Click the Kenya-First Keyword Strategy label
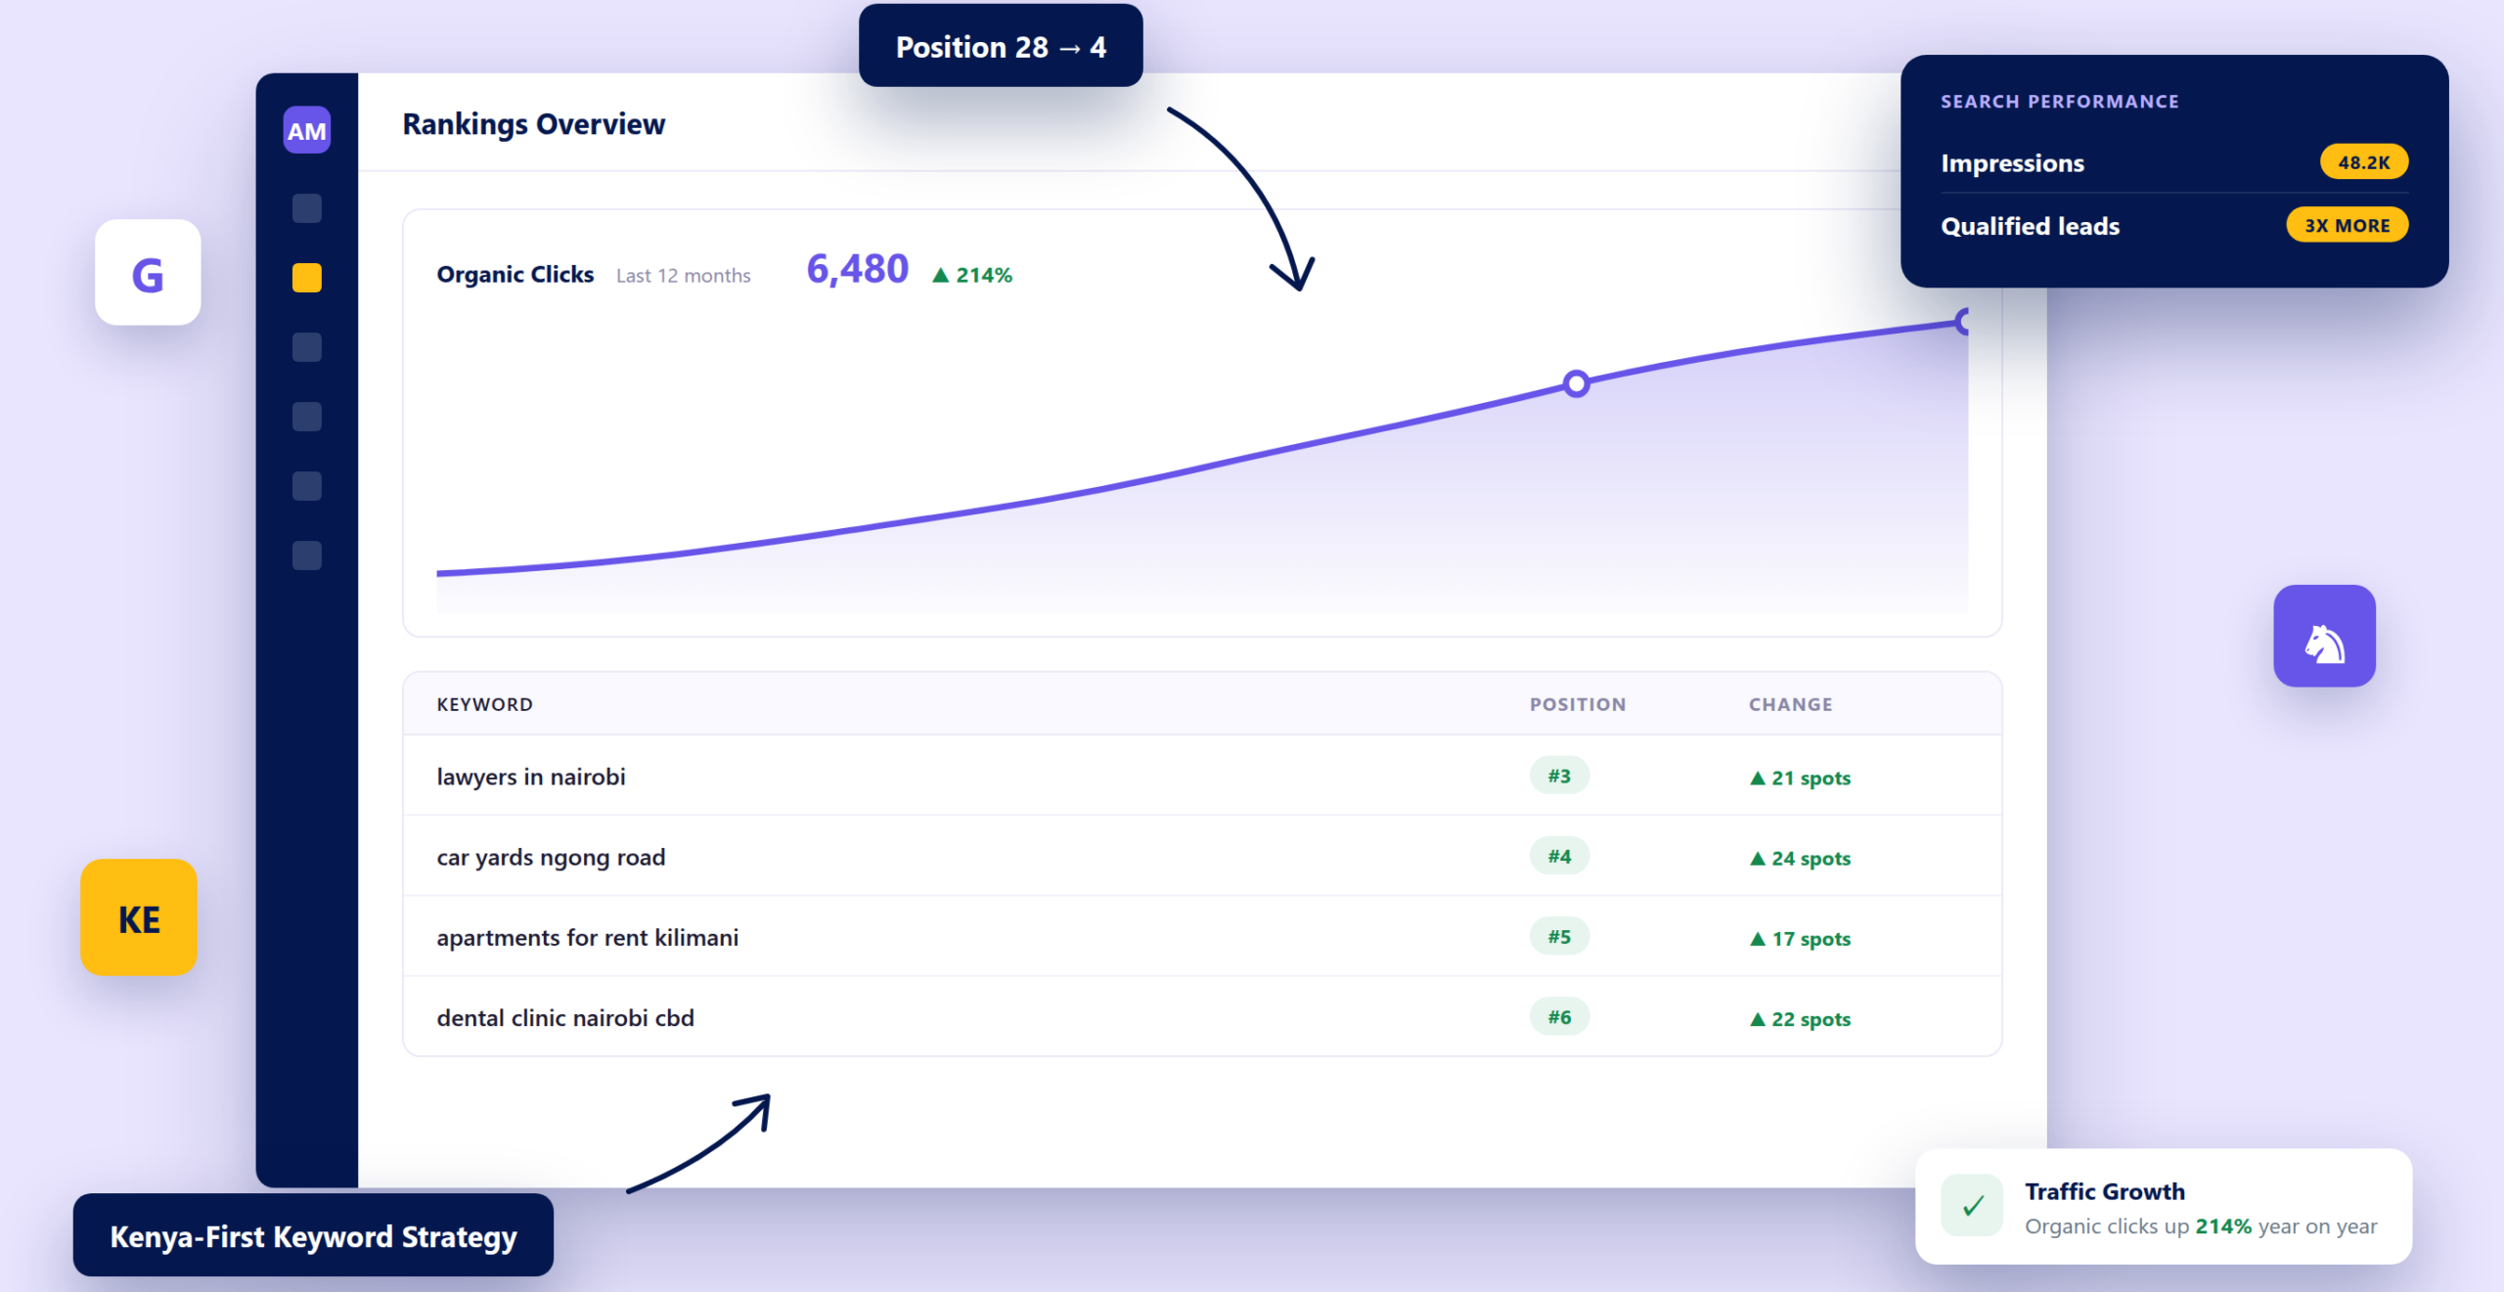The height and width of the screenshot is (1292, 2504). coord(313,1235)
